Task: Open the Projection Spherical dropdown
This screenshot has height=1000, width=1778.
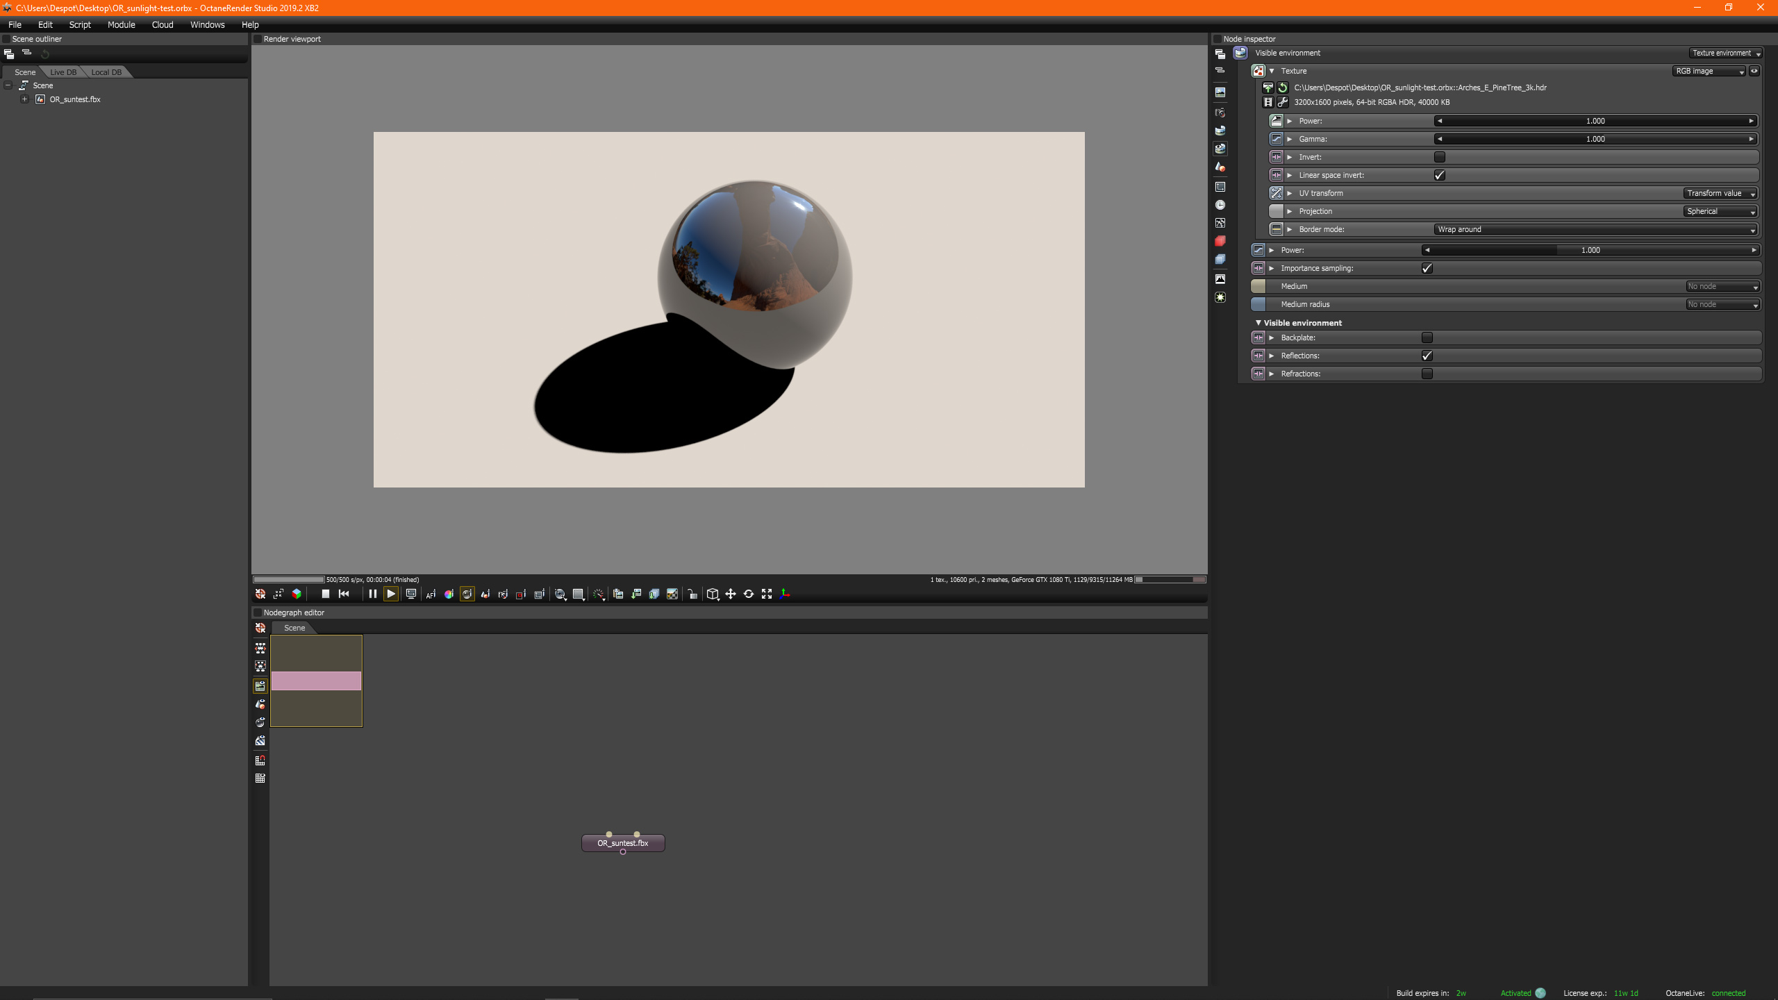Action: tap(1720, 211)
